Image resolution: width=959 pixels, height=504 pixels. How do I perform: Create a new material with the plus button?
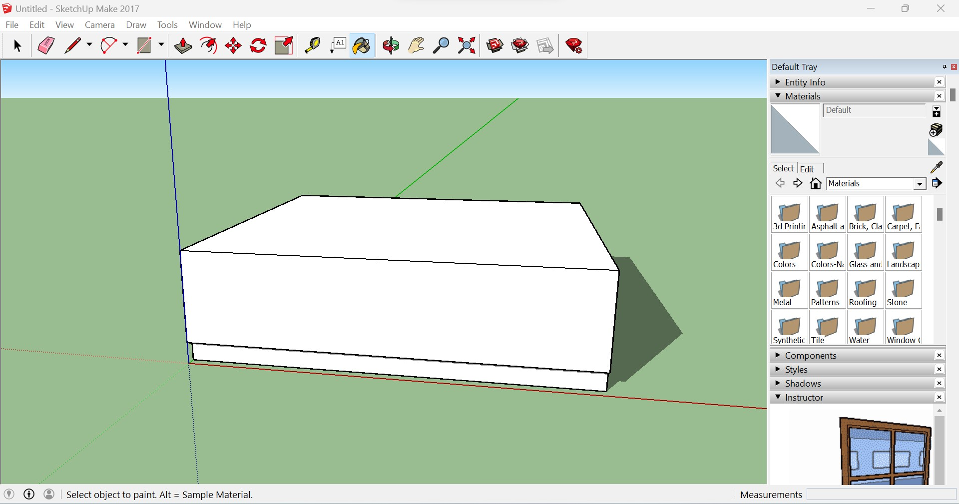click(x=937, y=112)
